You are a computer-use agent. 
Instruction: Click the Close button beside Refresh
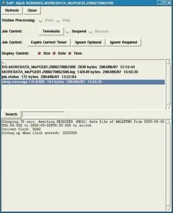coord(32,11)
